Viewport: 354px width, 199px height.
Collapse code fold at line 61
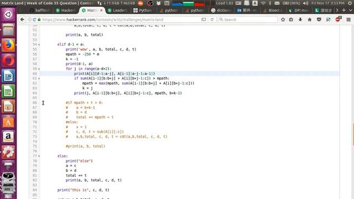[x=39, y=78]
